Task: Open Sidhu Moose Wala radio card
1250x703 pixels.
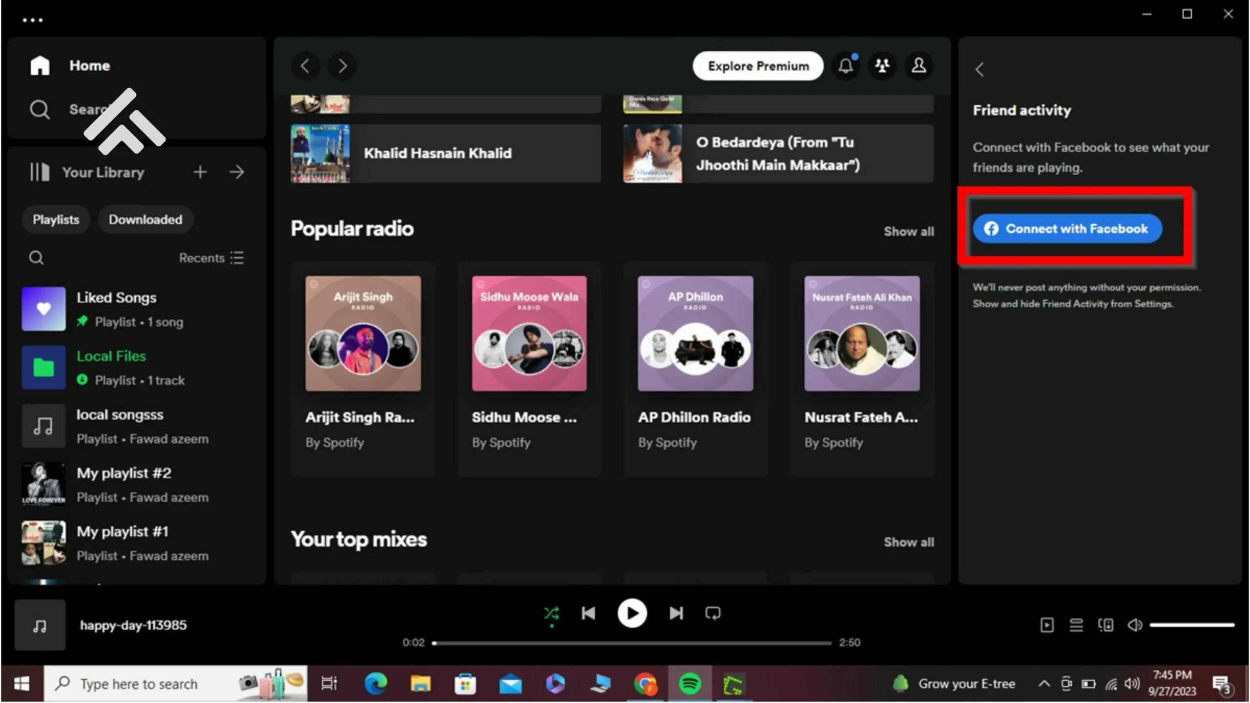Action: click(x=529, y=369)
